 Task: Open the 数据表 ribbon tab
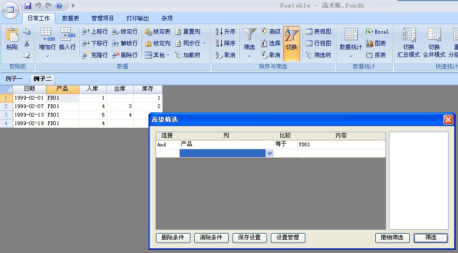70,18
